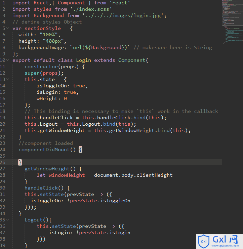243x249 pixels.
Task: Click isLogin: true in state
Action: coord(57,92)
